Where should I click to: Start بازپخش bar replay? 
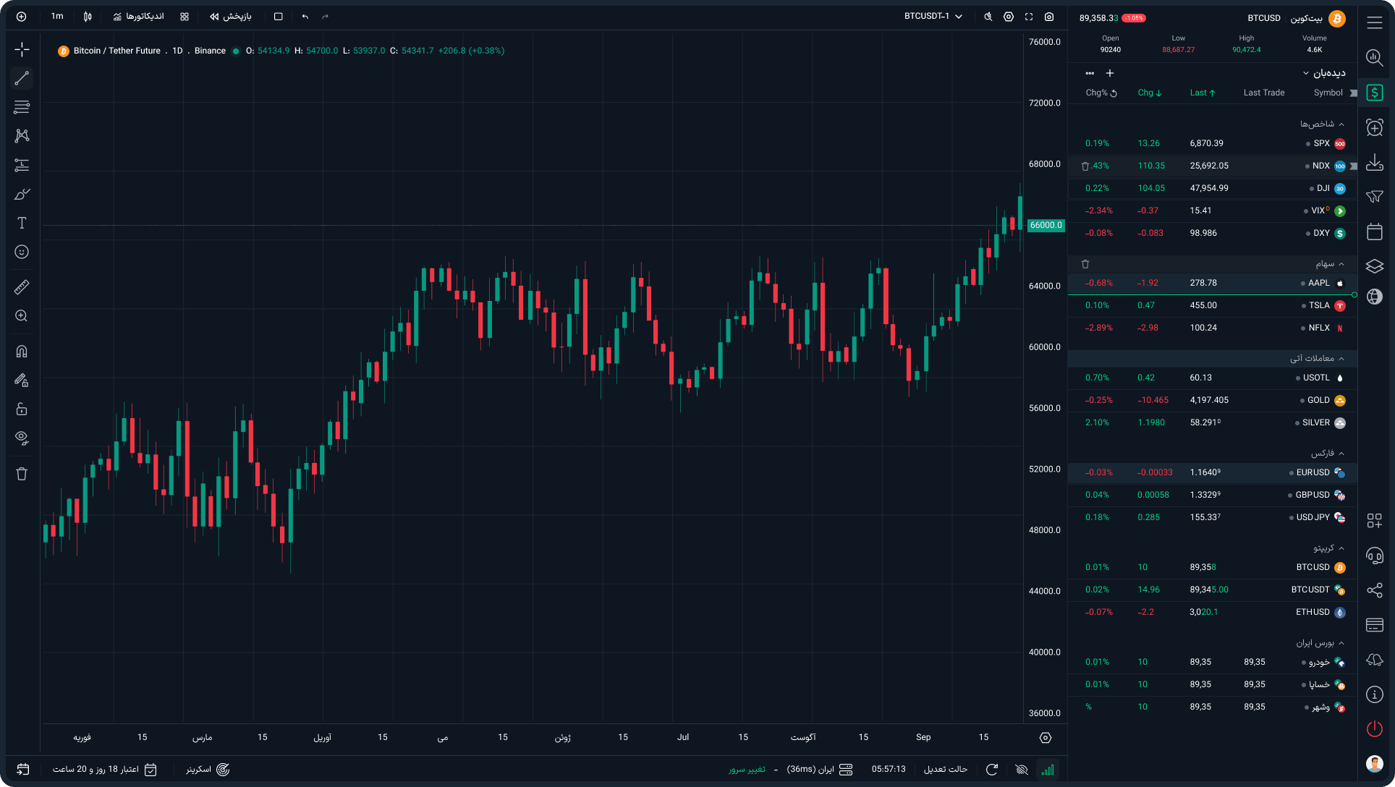231,17
